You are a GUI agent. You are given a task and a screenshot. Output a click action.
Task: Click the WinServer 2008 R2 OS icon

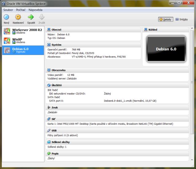[x=7, y=31]
